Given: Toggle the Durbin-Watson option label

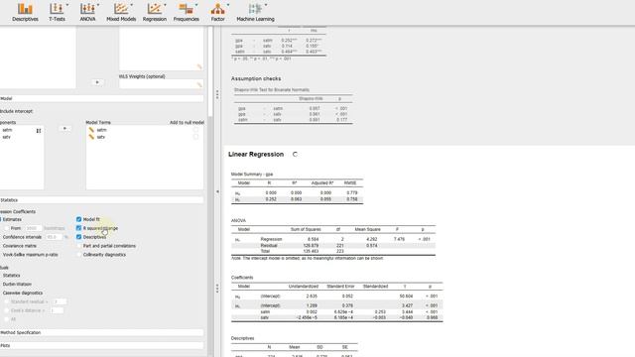Looking at the screenshot, I should 17,285.
